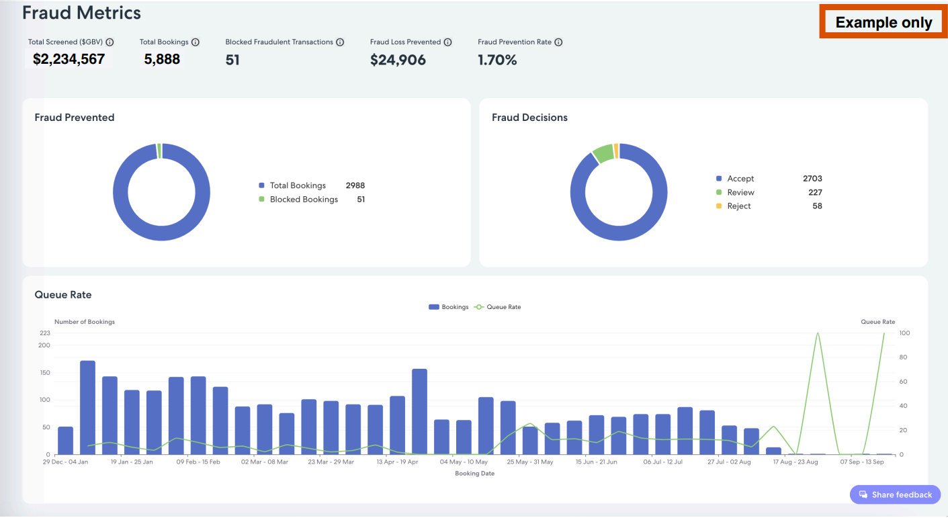The width and height of the screenshot is (948, 518).
Task: Toggle Accept legend in Fraud Decisions
Action: point(740,179)
